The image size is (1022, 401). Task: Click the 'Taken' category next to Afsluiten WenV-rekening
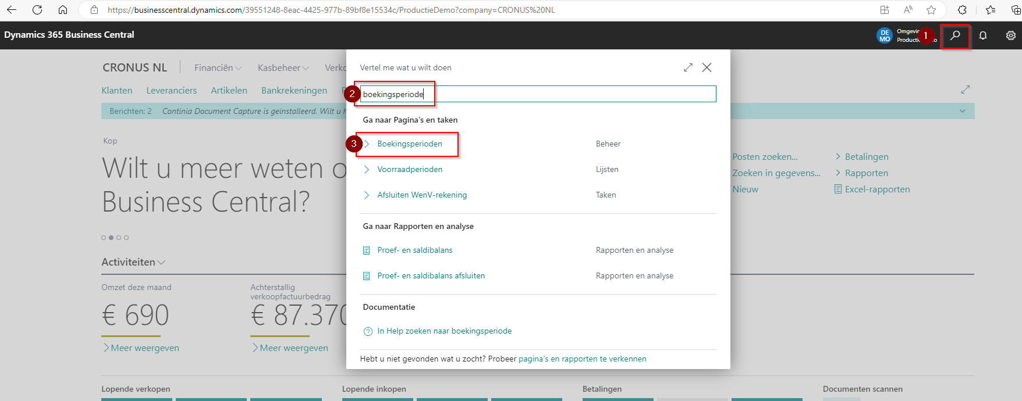(606, 195)
